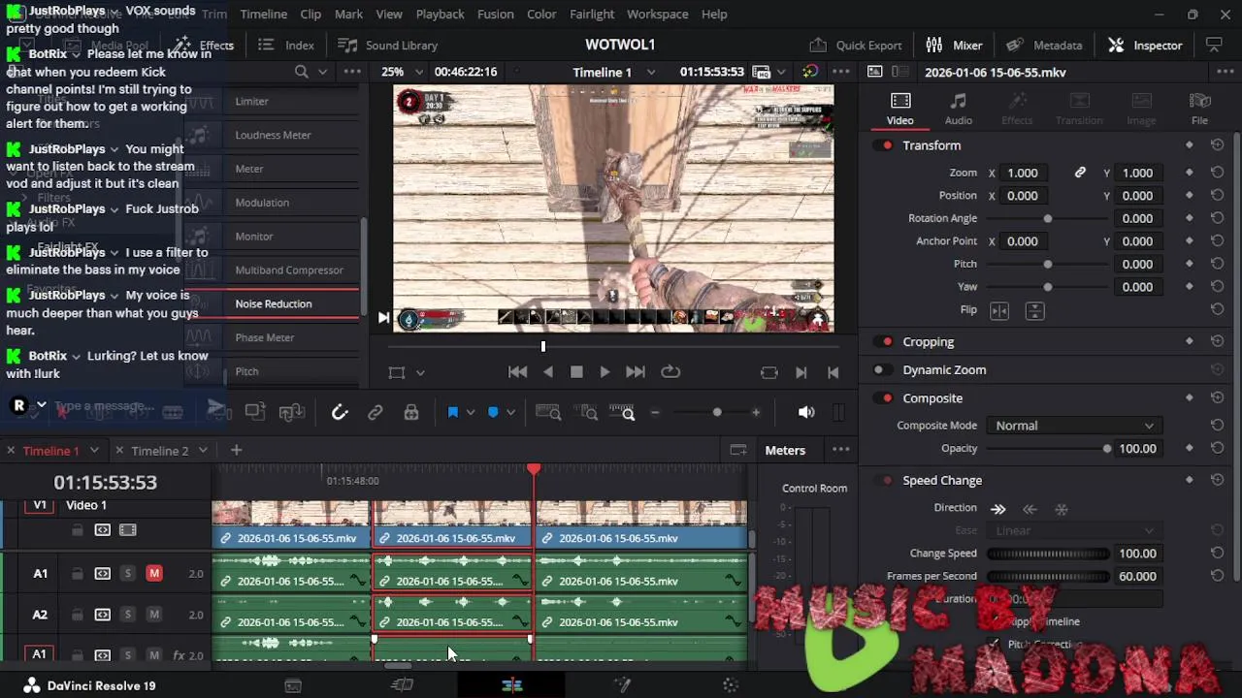This screenshot has height=698, width=1242.
Task: Click flip vertical button in Inspector
Action: [x=1034, y=311]
